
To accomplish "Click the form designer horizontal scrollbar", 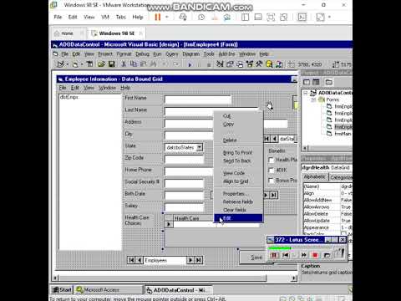I will click(x=175, y=278).
